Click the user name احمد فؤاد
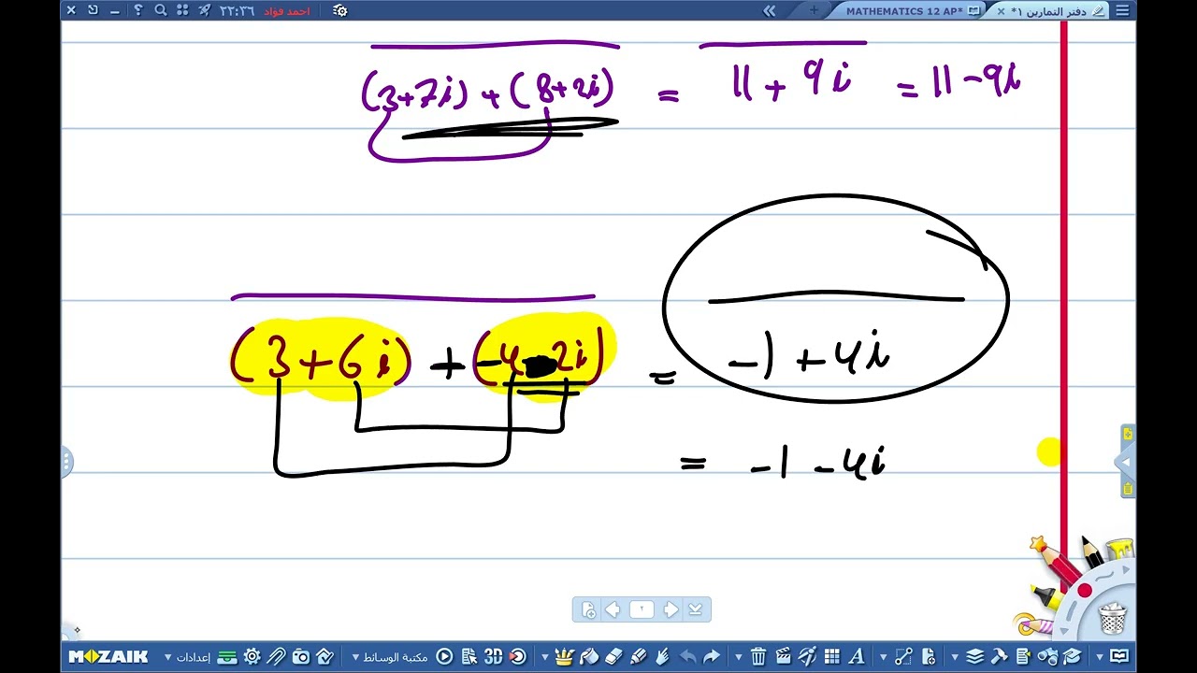This screenshot has width=1197, height=673. pyautogui.click(x=287, y=10)
